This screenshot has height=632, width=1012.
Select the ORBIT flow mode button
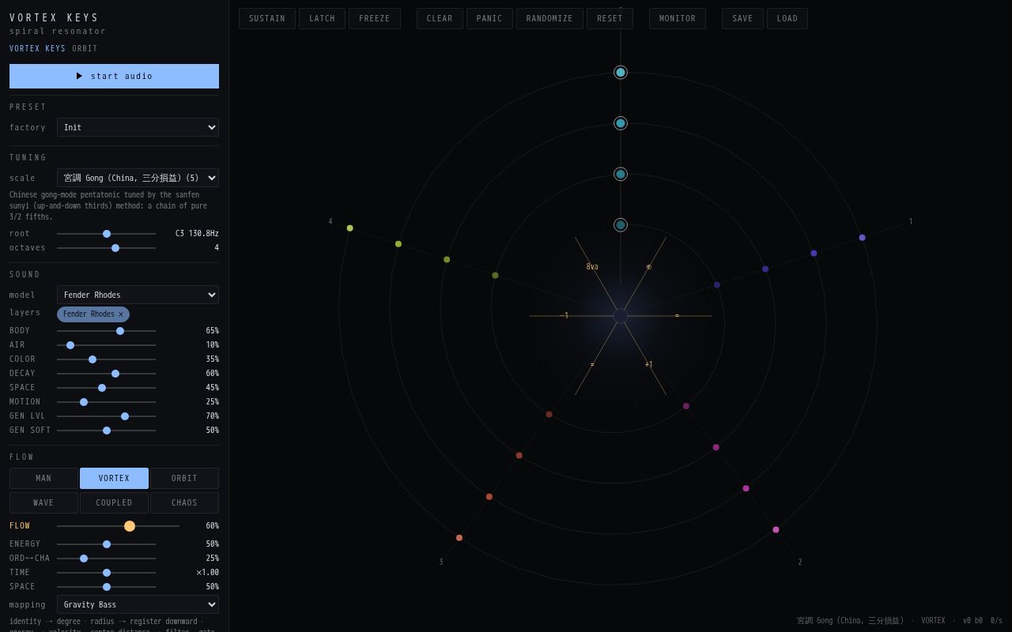[184, 479]
